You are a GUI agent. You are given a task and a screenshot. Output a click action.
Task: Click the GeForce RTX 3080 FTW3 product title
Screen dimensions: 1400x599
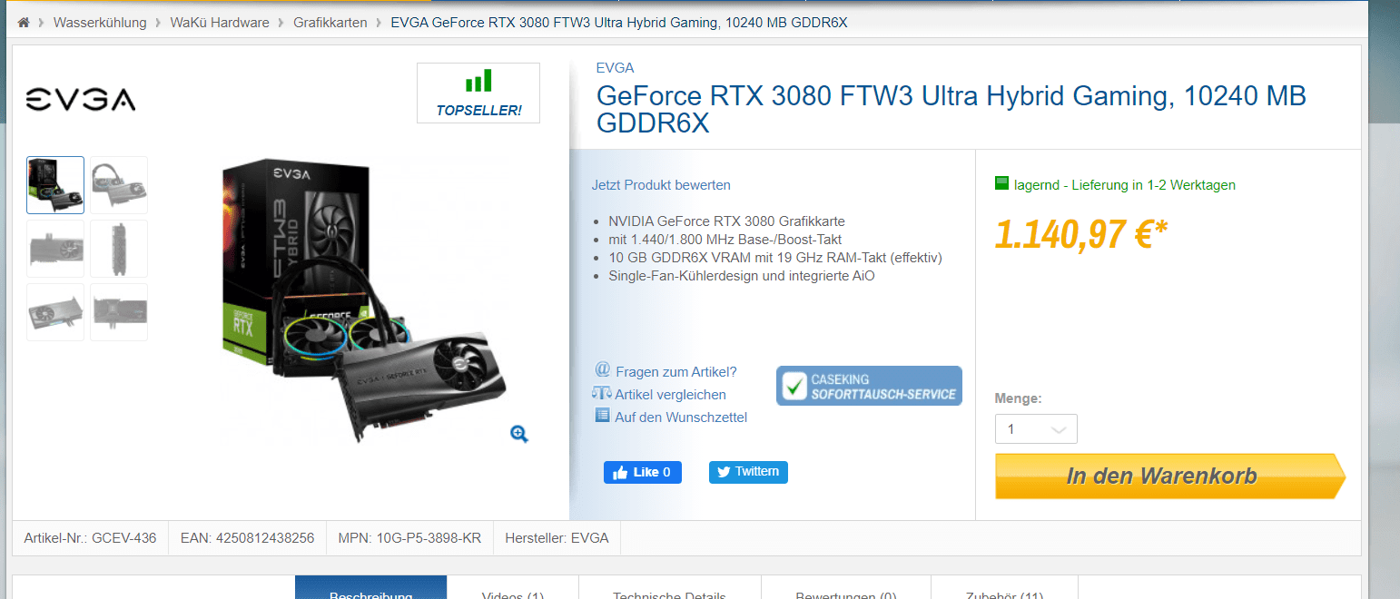[951, 109]
